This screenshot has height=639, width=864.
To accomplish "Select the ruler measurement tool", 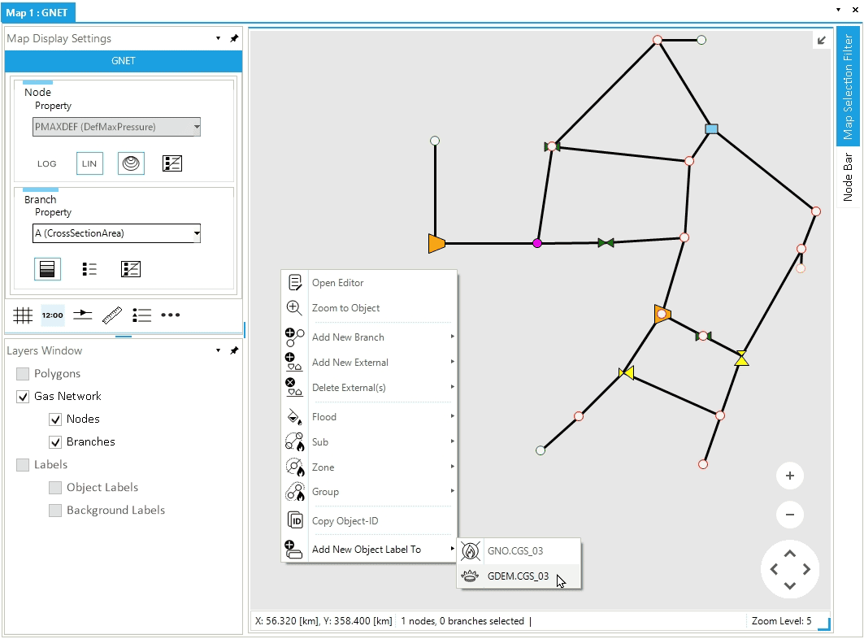I will click(112, 315).
